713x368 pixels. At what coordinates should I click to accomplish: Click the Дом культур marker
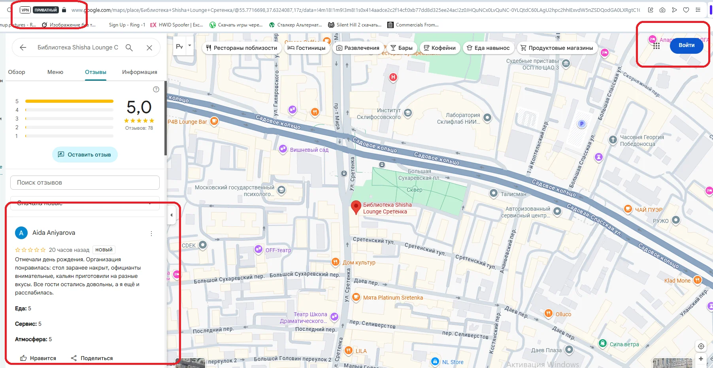[x=335, y=262]
